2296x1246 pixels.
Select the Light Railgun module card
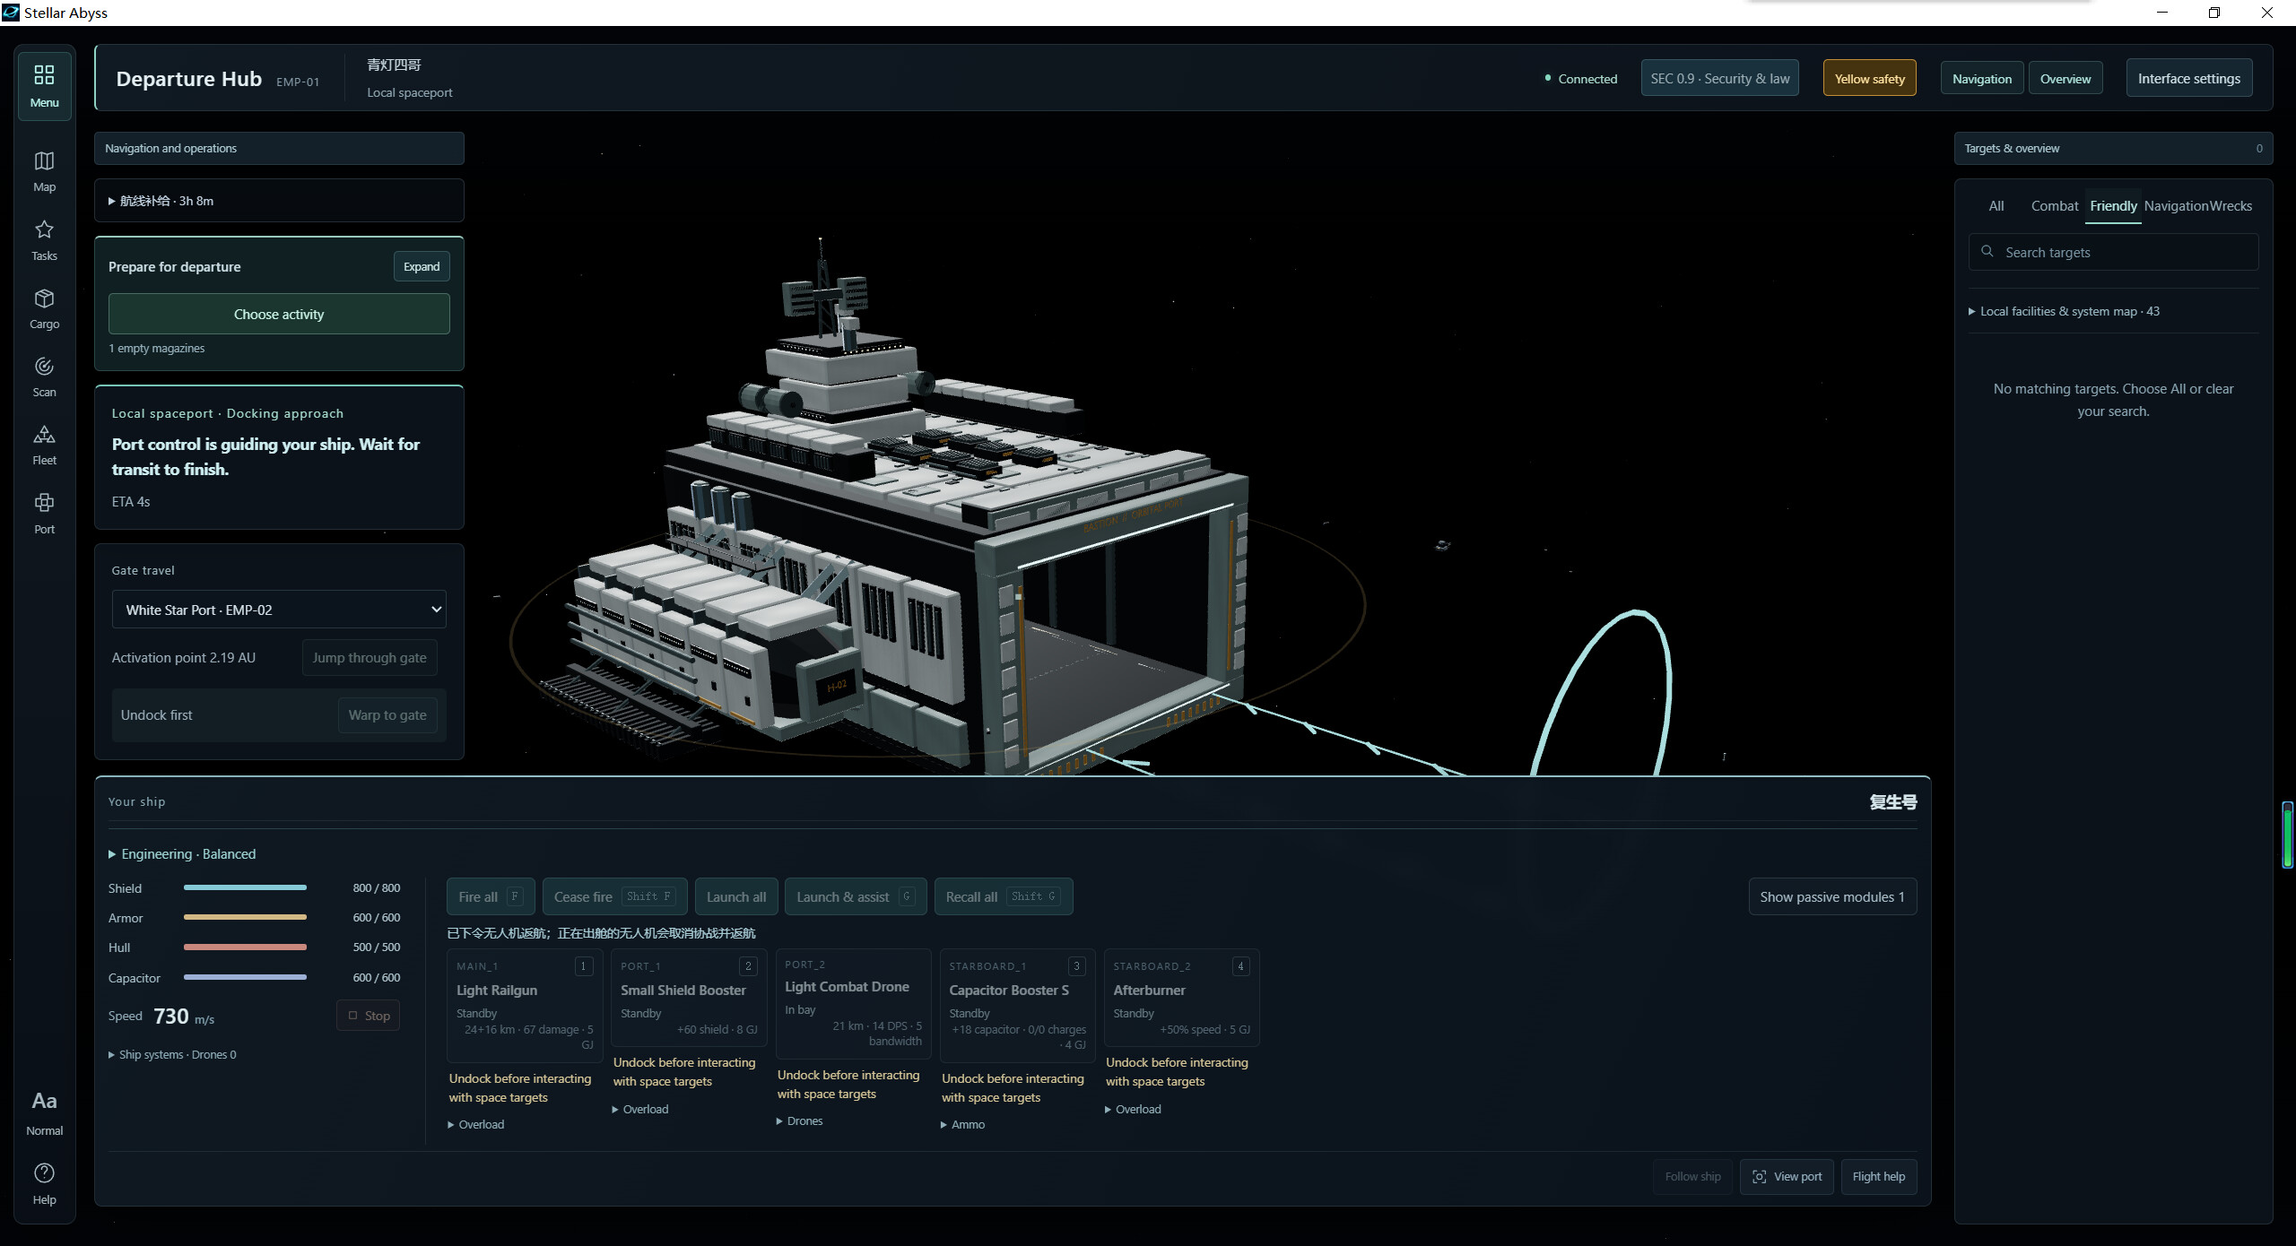pyautogui.click(x=524, y=1006)
